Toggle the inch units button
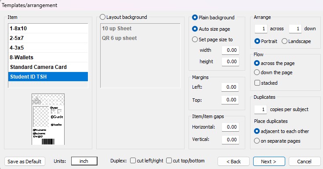This screenshot has width=323, height=169. coord(84,161)
